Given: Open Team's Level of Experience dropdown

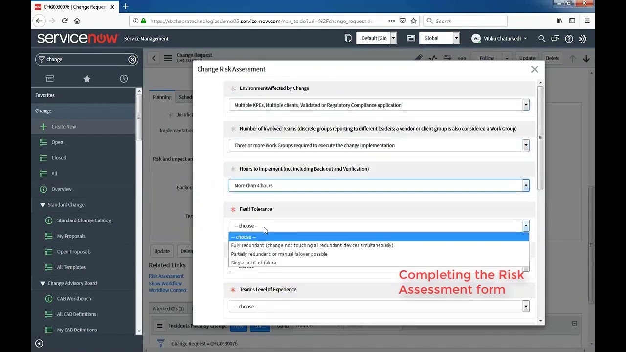Looking at the screenshot, I should point(379,307).
